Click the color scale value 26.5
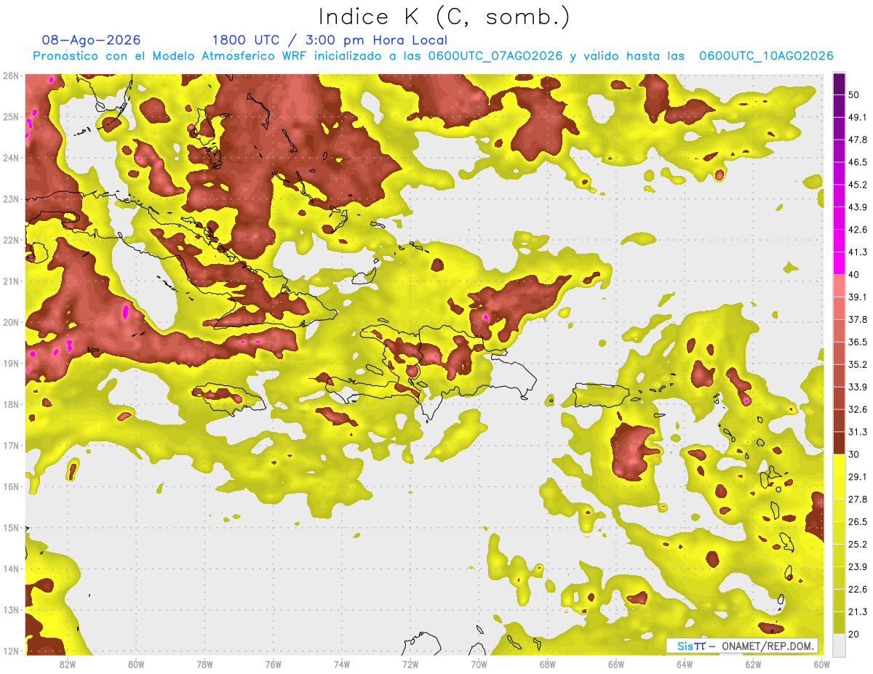Screen dimensions: 873x674 858,523
